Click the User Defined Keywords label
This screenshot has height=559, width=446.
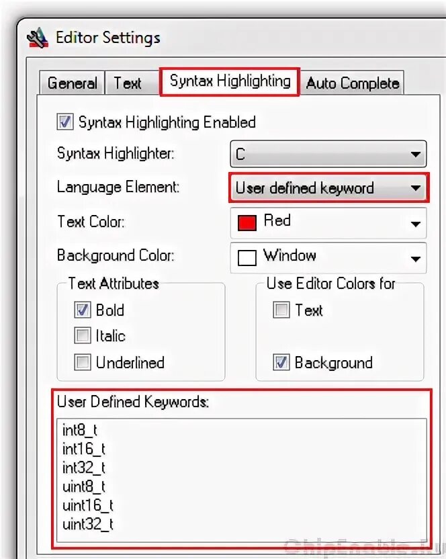(x=132, y=402)
